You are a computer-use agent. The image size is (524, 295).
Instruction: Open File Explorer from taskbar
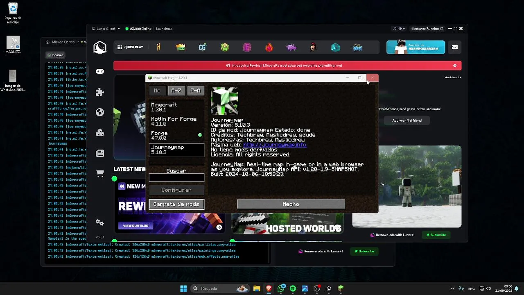257,288
